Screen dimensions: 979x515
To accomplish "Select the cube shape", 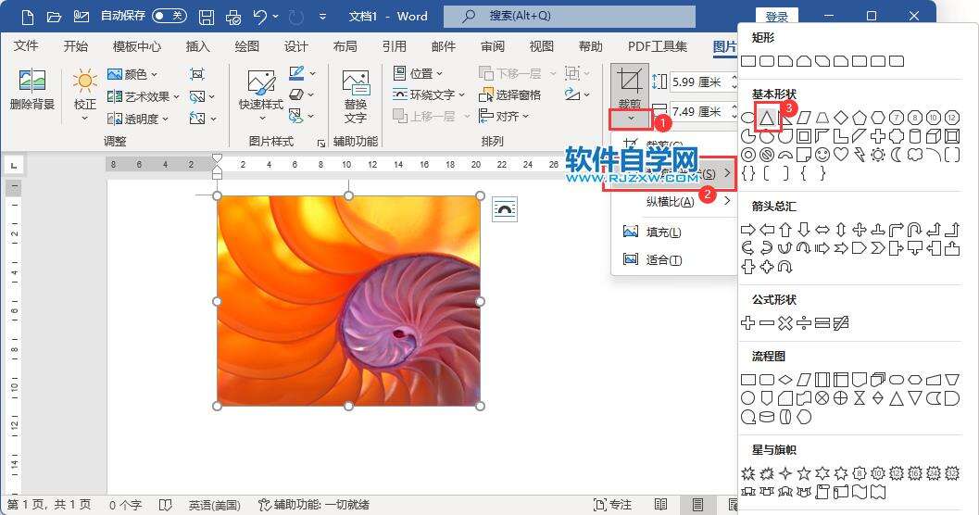I will pos(934,136).
